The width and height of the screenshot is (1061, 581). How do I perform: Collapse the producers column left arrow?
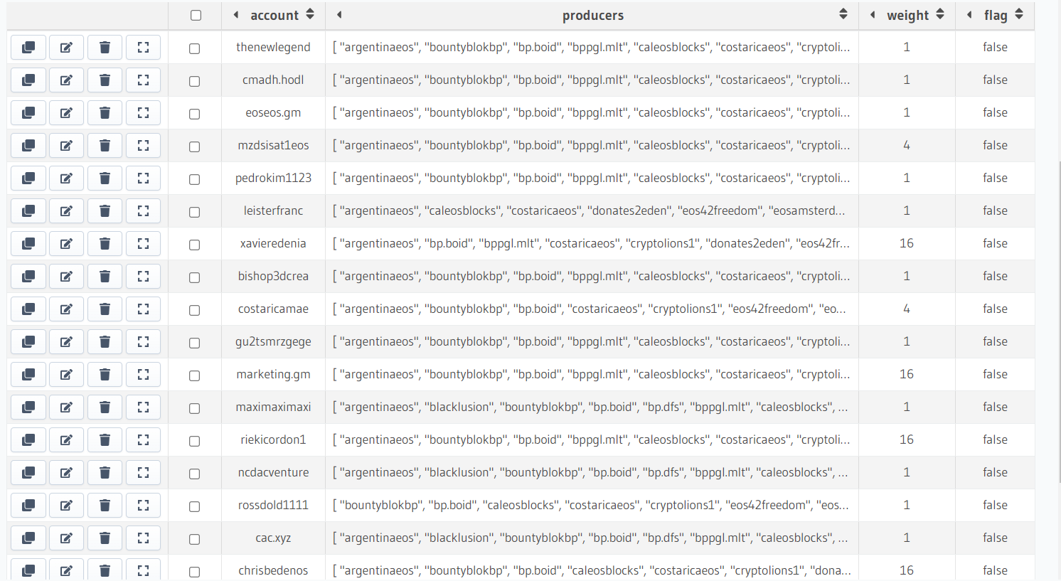click(339, 15)
